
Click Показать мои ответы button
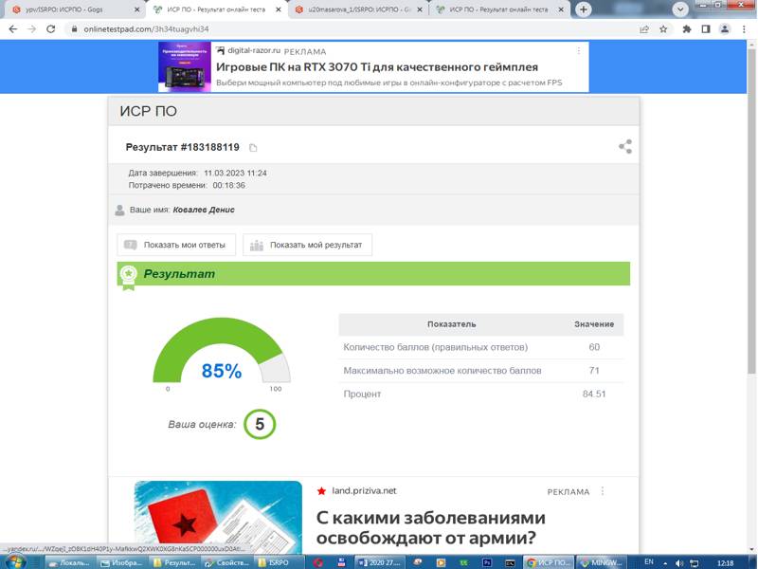coord(176,245)
